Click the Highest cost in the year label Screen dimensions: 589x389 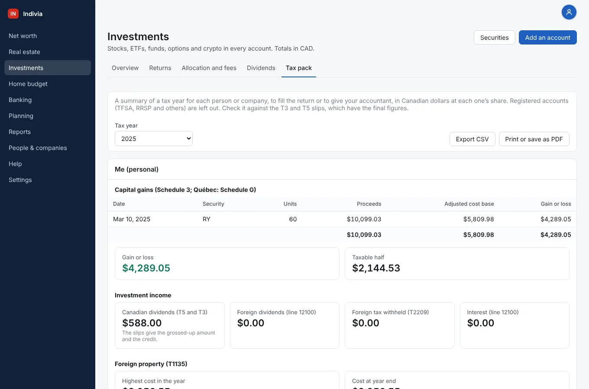(154, 381)
